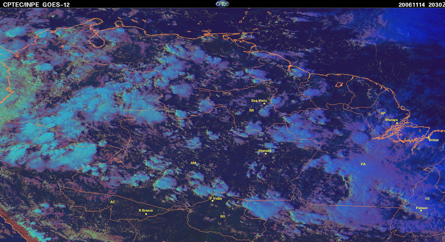
Task: Click the PA state label
Action: (363, 164)
